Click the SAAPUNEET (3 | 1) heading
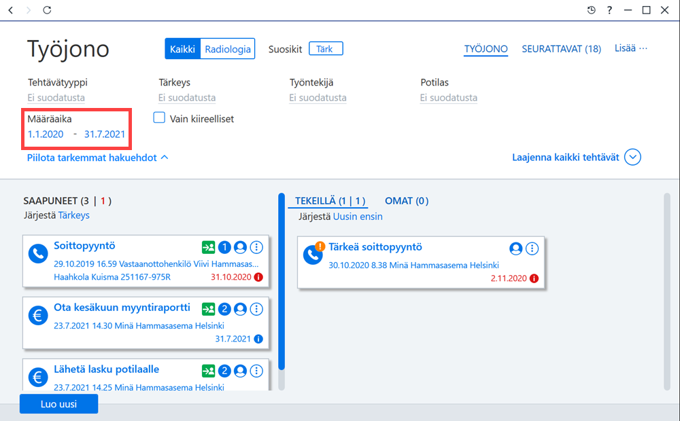Screen dimensions: 680x421 [67, 201]
